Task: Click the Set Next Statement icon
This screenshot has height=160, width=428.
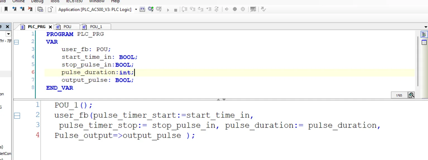Action: (216, 9)
